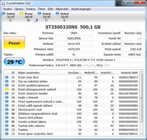Click the Hodnoty RAW column header

click(x=127, y=73)
